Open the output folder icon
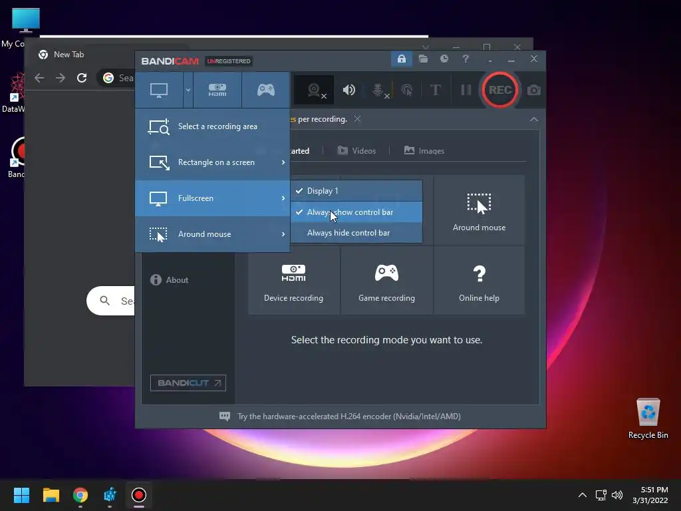This screenshot has height=511, width=681. 423,59
